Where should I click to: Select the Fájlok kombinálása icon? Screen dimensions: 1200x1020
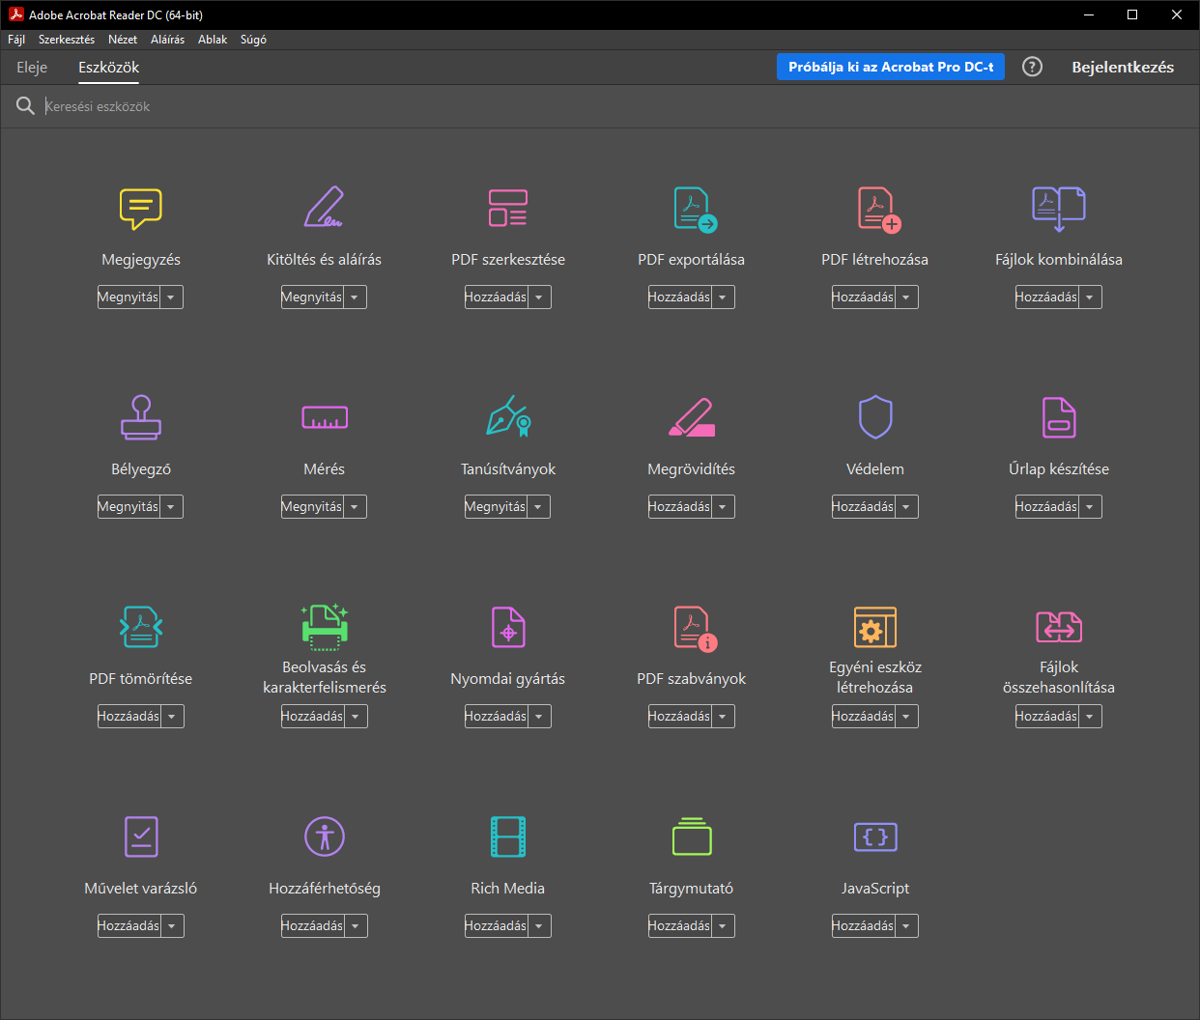pyautogui.click(x=1059, y=210)
